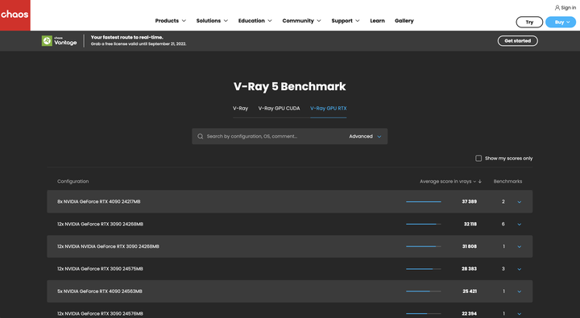Click the score value 31 808

click(x=470, y=246)
